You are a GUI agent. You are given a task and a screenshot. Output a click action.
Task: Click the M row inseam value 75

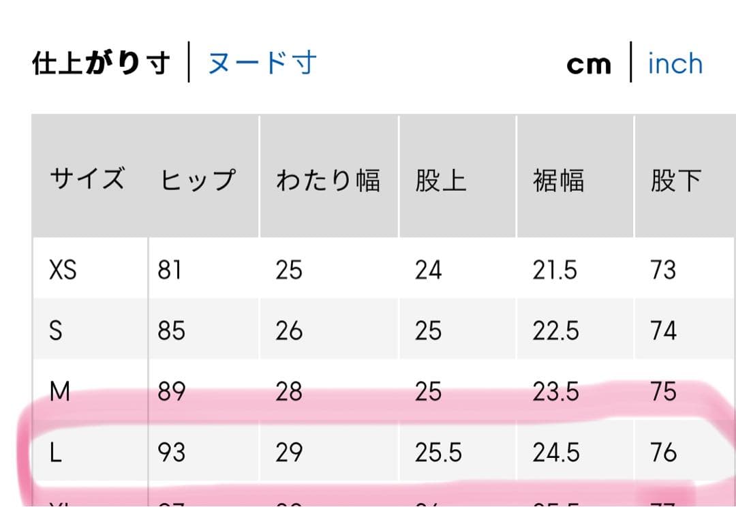tap(663, 392)
